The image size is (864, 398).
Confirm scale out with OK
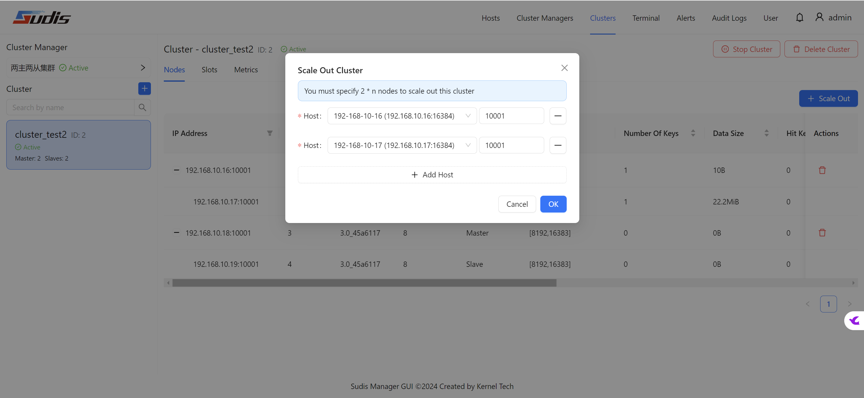553,204
